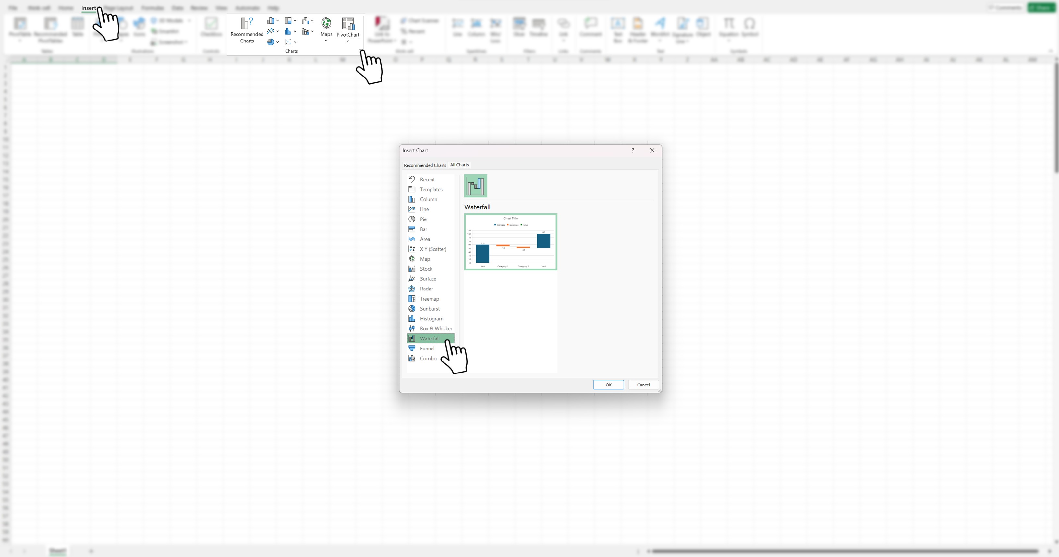Viewport: 1059px width, 557px height.
Task: Select Histogram chart type
Action: pos(431,318)
